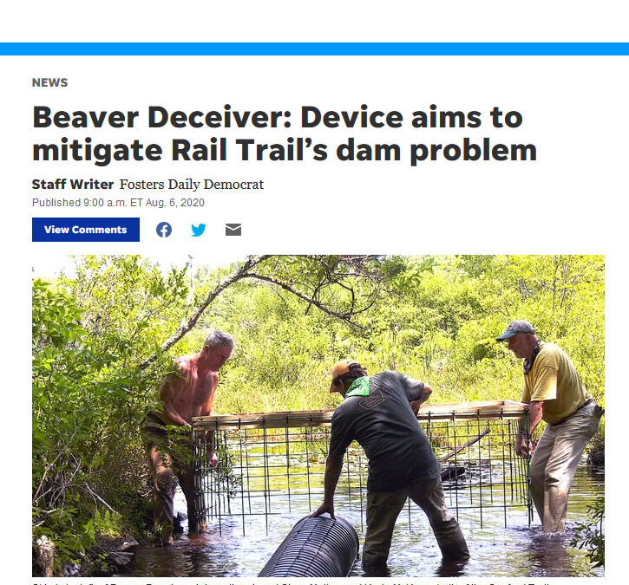This screenshot has width=629, height=585.
Task: Open Fosters Daily Democrat publication name
Action: pos(192,185)
